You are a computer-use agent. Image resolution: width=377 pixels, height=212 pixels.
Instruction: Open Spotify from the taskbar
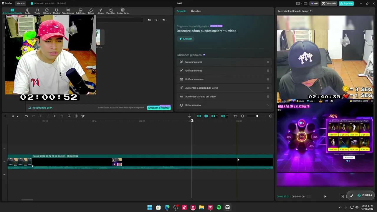pos(219,207)
